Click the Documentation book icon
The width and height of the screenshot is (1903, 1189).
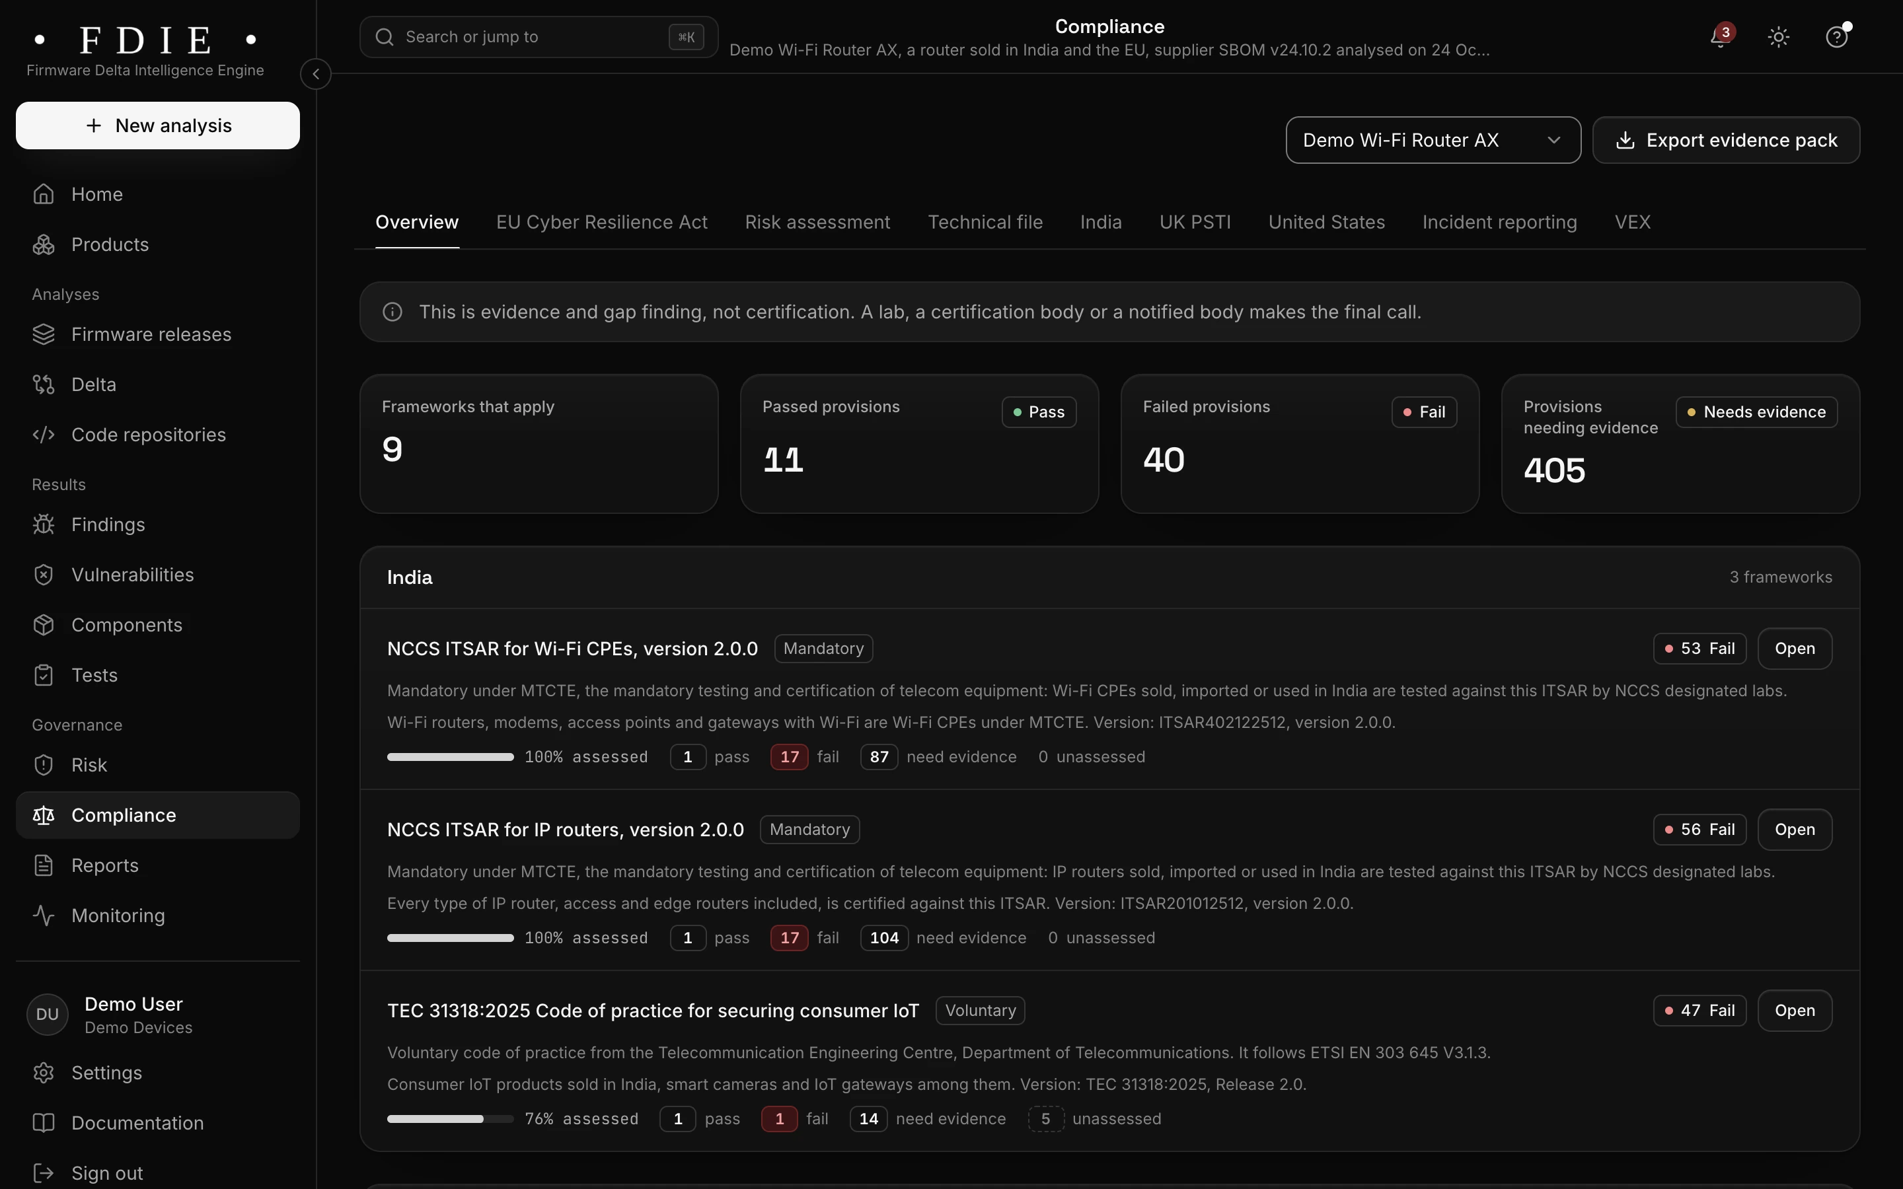click(x=44, y=1124)
